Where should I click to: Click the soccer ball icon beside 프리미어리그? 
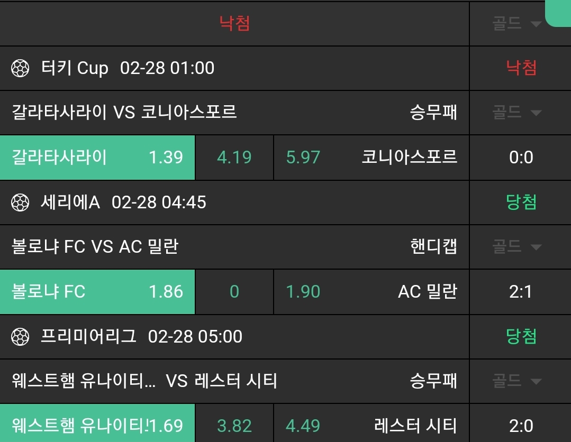(x=20, y=337)
